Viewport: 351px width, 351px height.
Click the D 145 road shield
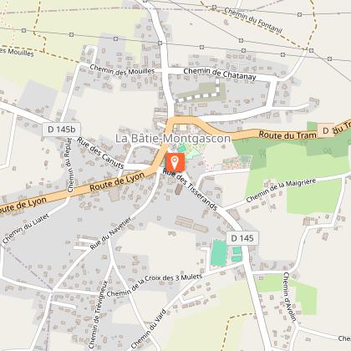[242, 238]
